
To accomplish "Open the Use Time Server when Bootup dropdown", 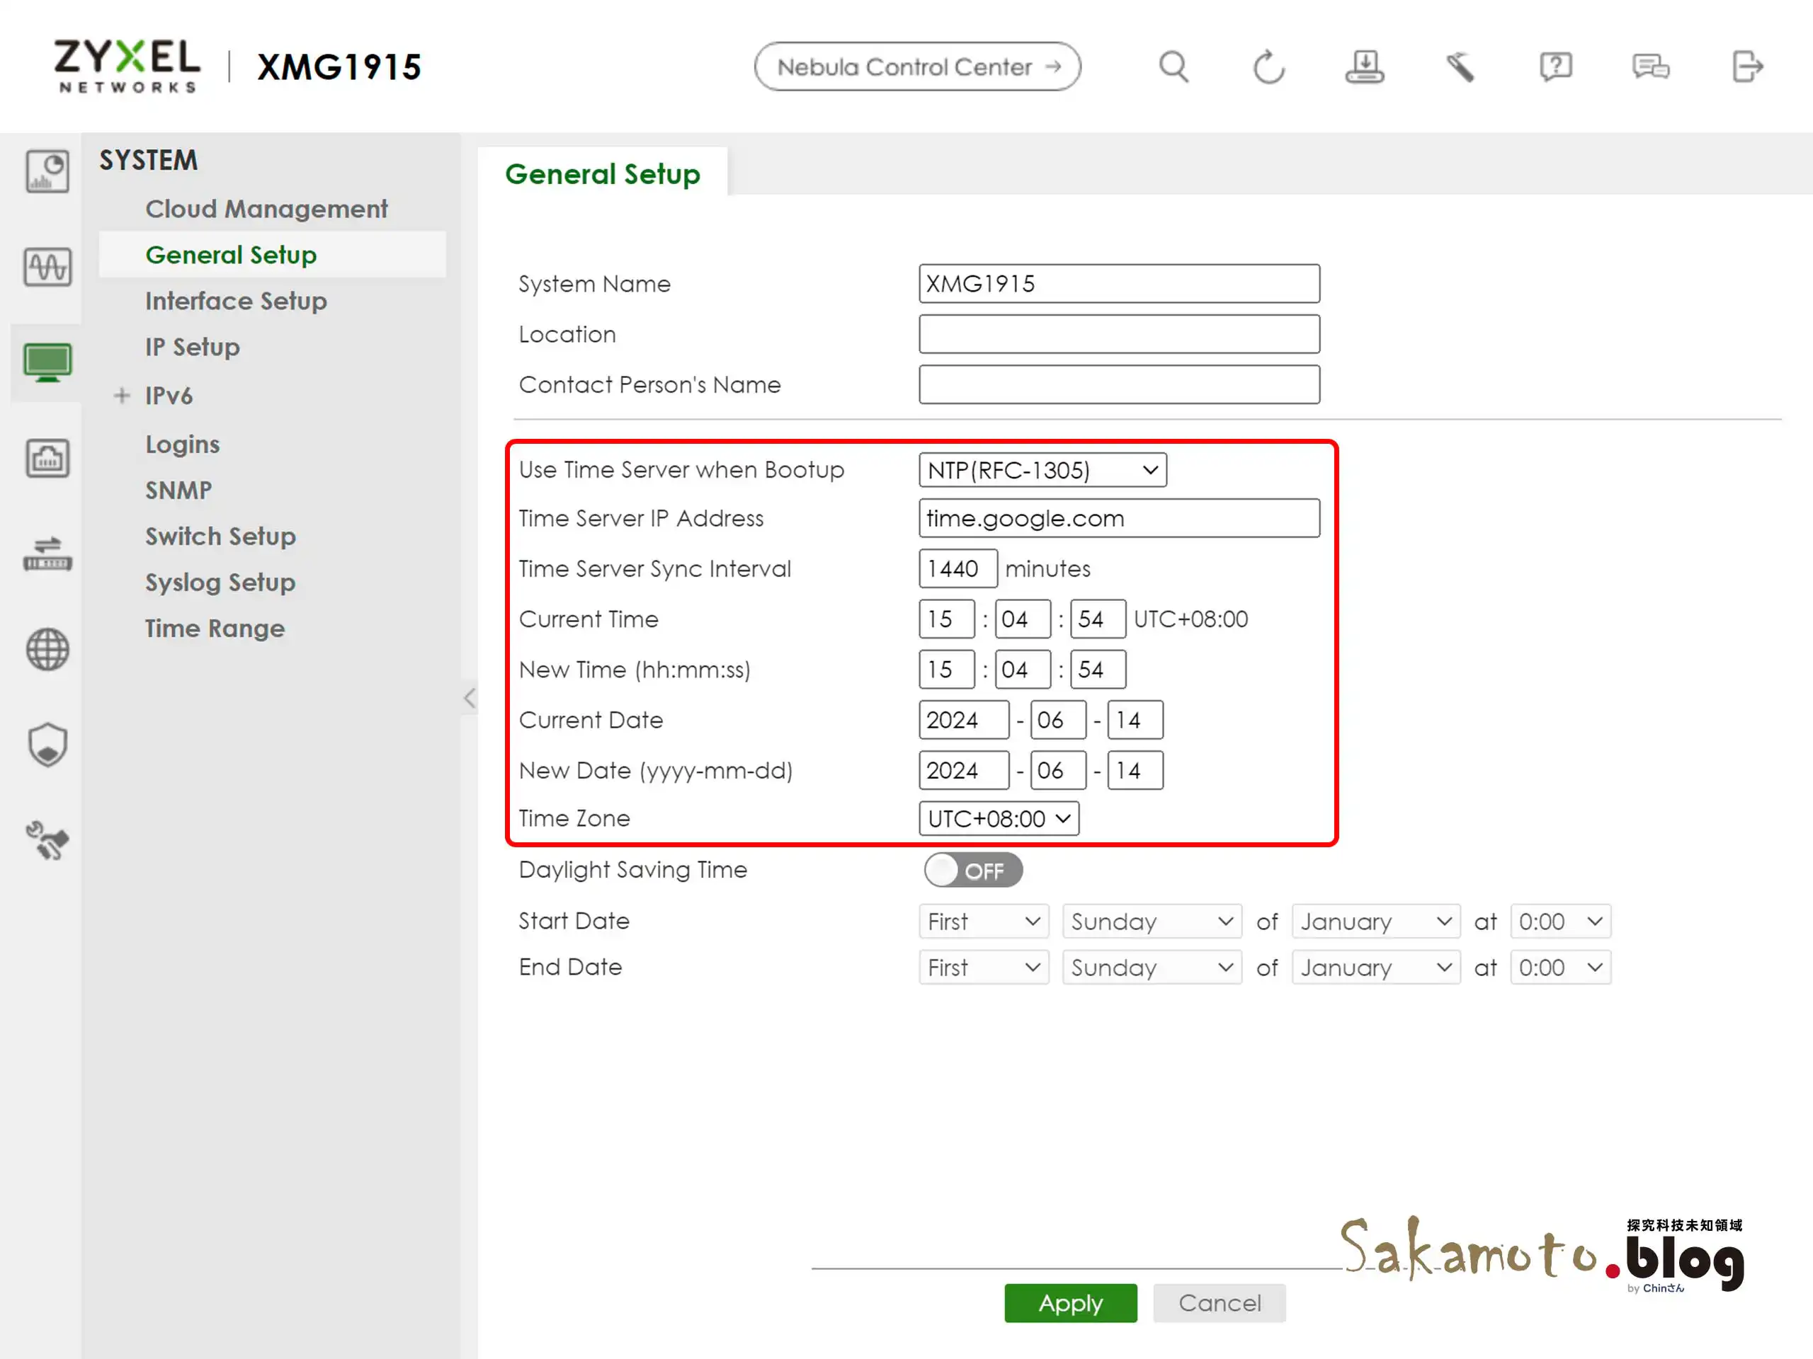I will point(1042,470).
